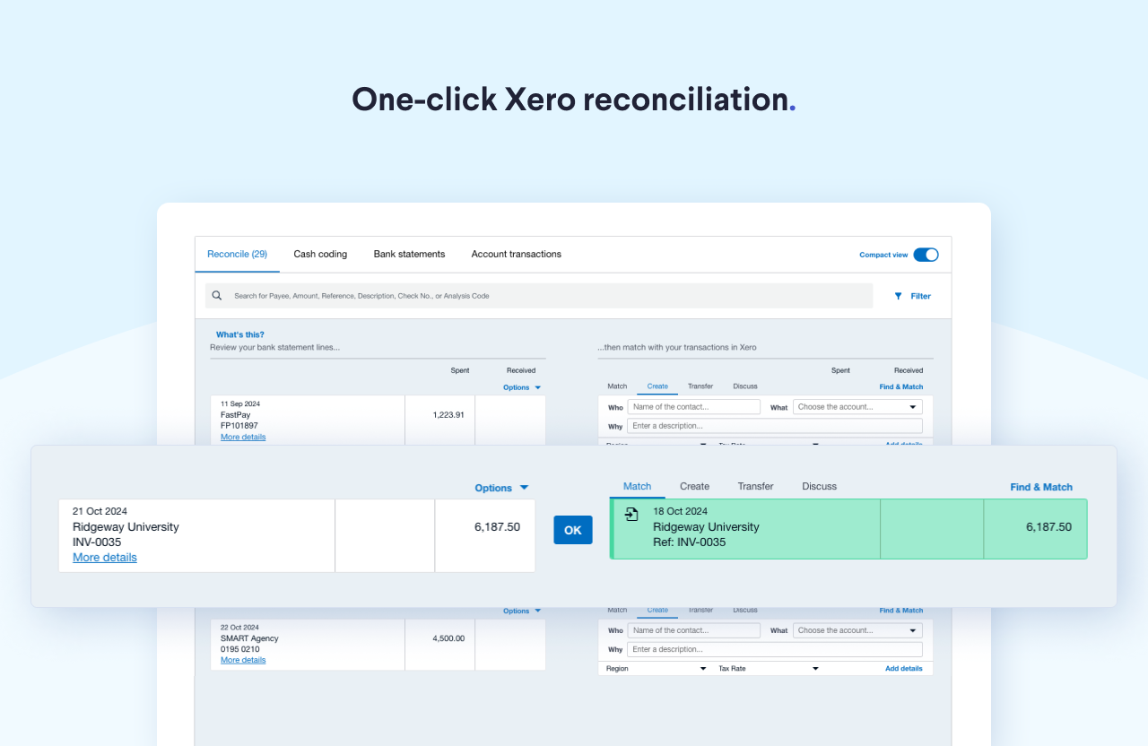The image size is (1148, 746).
Task: Click the Find & Match link
Action: 1040,486
